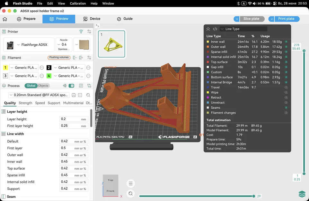Image resolution: width=309 pixels, height=201 pixels.
Task: Select plate 1 thumbnail
Action: click(111, 44)
